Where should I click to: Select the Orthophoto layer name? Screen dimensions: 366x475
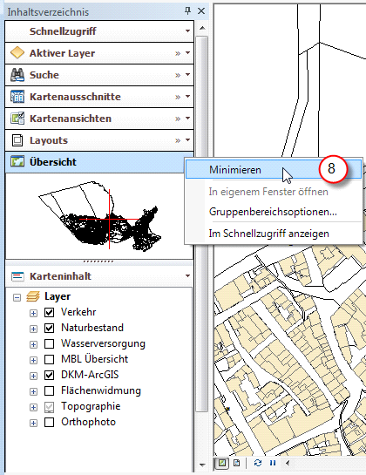[x=88, y=422]
